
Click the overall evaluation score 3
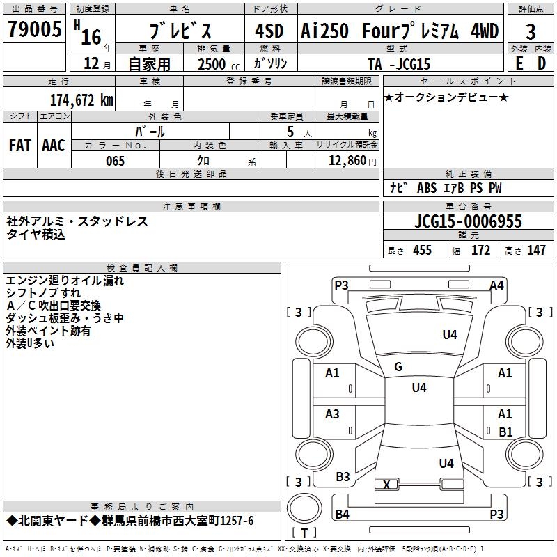pos(531,31)
